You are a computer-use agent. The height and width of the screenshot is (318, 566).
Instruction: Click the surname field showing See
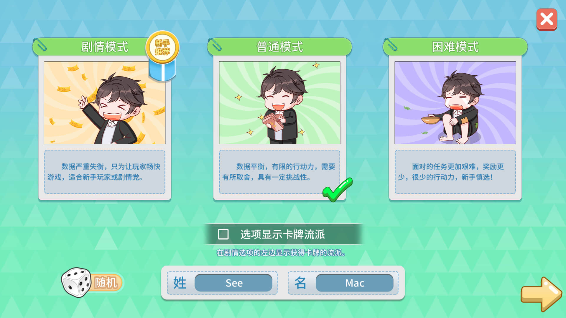click(233, 283)
